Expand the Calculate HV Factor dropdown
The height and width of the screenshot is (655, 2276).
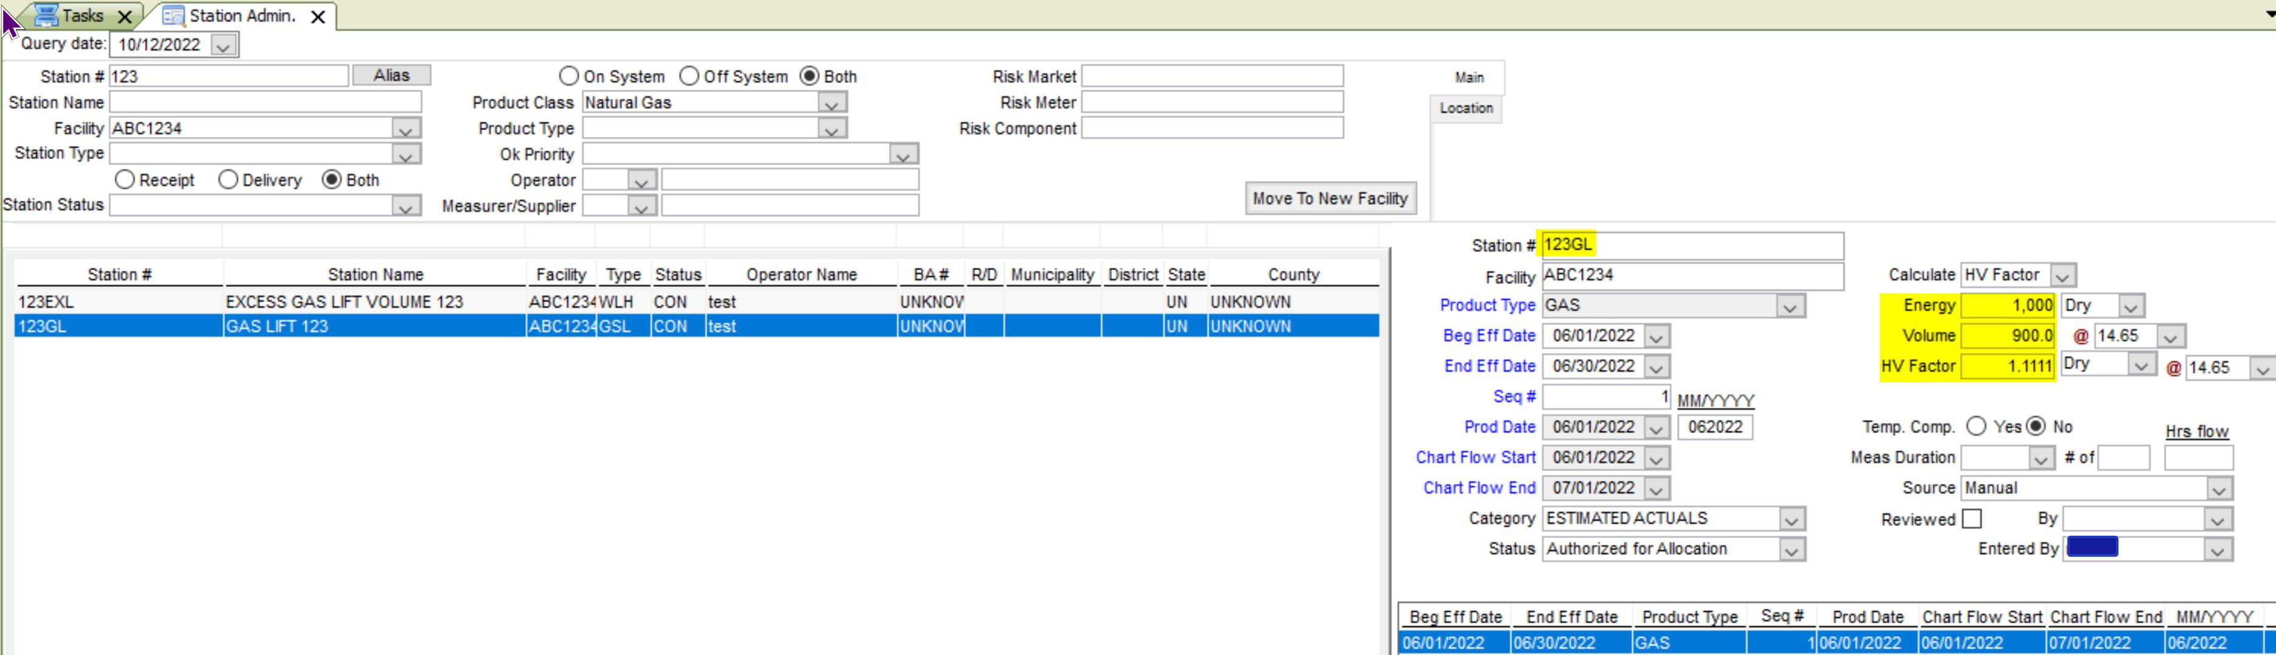click(x=2062, y=276)
